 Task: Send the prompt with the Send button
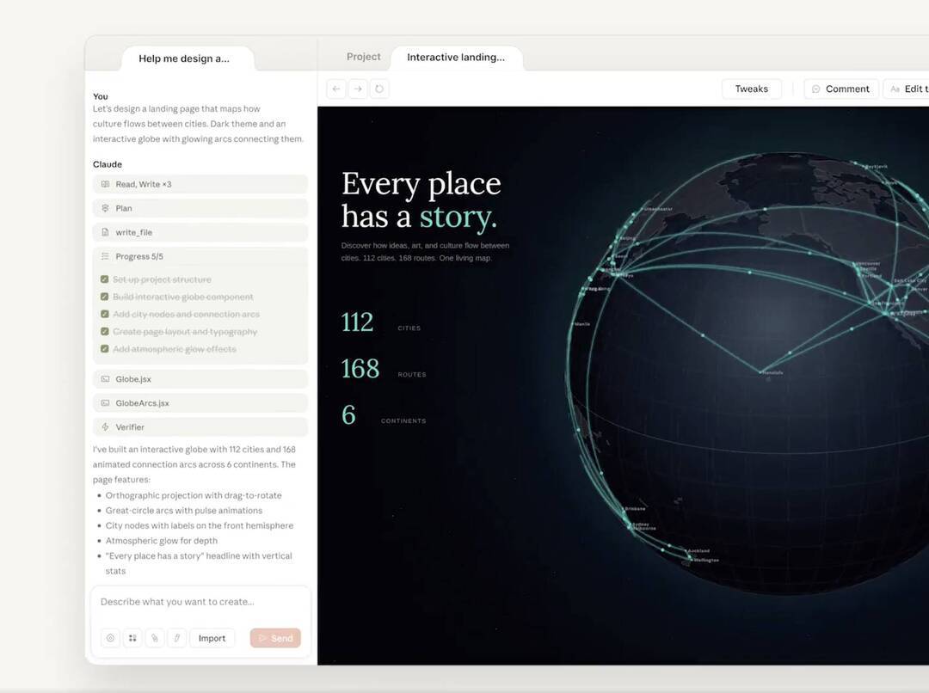pyautogui.click(x=275, y=638)
